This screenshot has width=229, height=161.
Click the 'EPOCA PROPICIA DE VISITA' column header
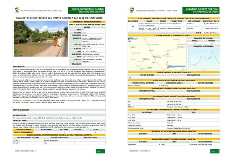tap(143, 83)
